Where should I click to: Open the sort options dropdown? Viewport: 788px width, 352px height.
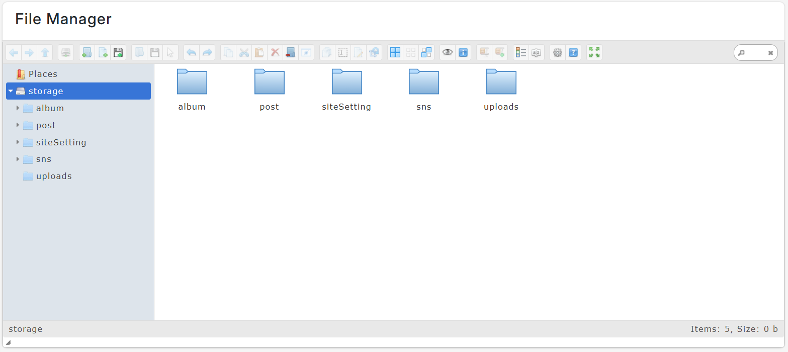click(537, 52)
